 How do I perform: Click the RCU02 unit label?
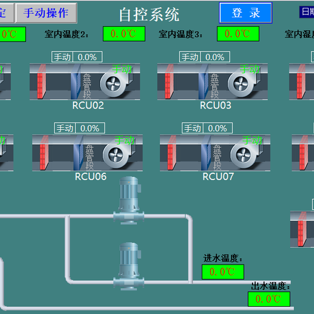88,105
